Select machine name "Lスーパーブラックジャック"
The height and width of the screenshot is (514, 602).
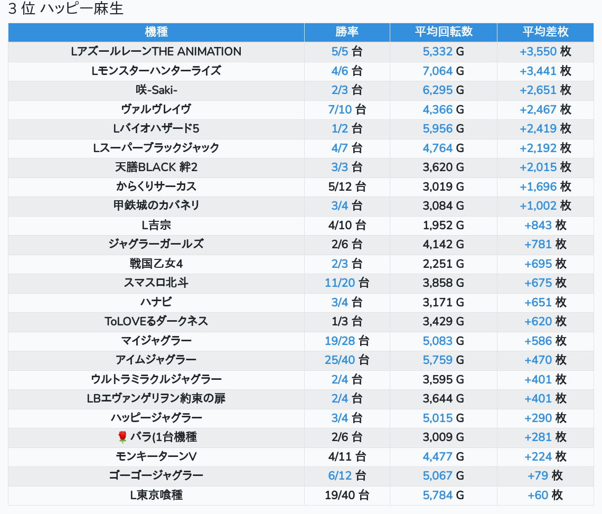[156, 148]
